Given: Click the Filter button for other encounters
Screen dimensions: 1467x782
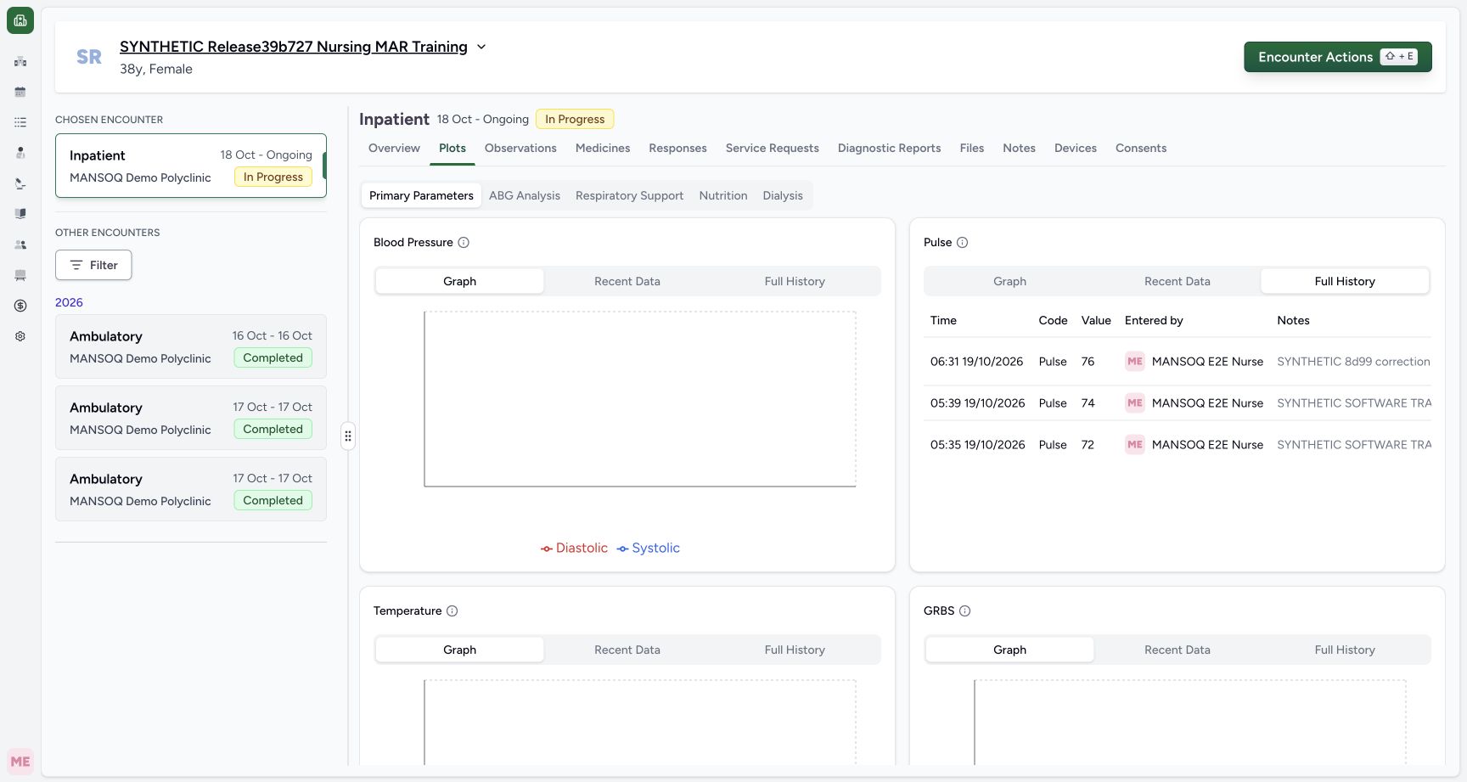Looking at the screenshot, I should click(x=93, y=265).
